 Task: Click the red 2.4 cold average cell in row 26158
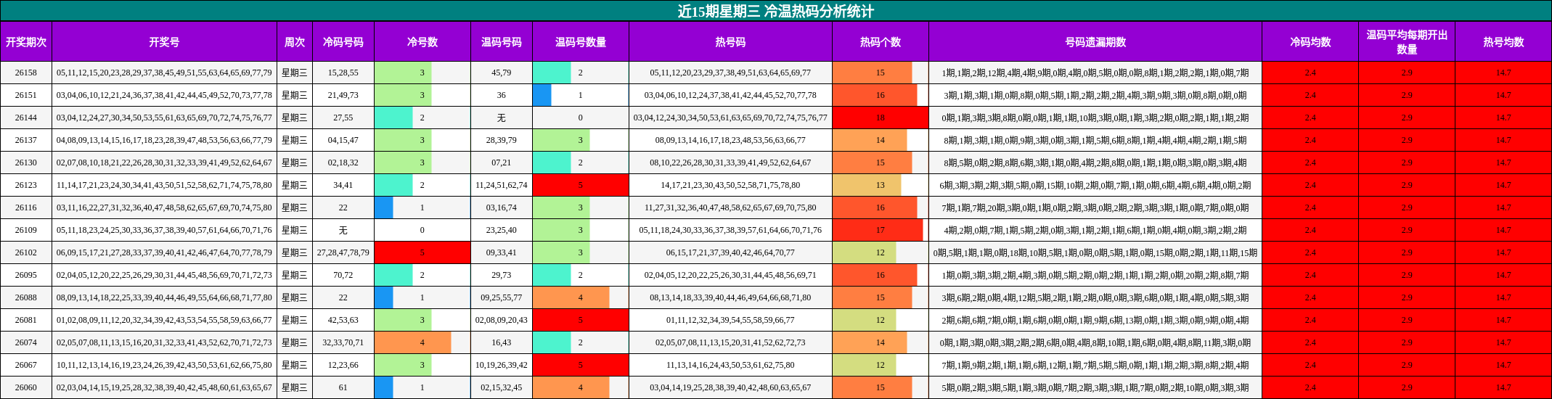tap(1310, 73)
